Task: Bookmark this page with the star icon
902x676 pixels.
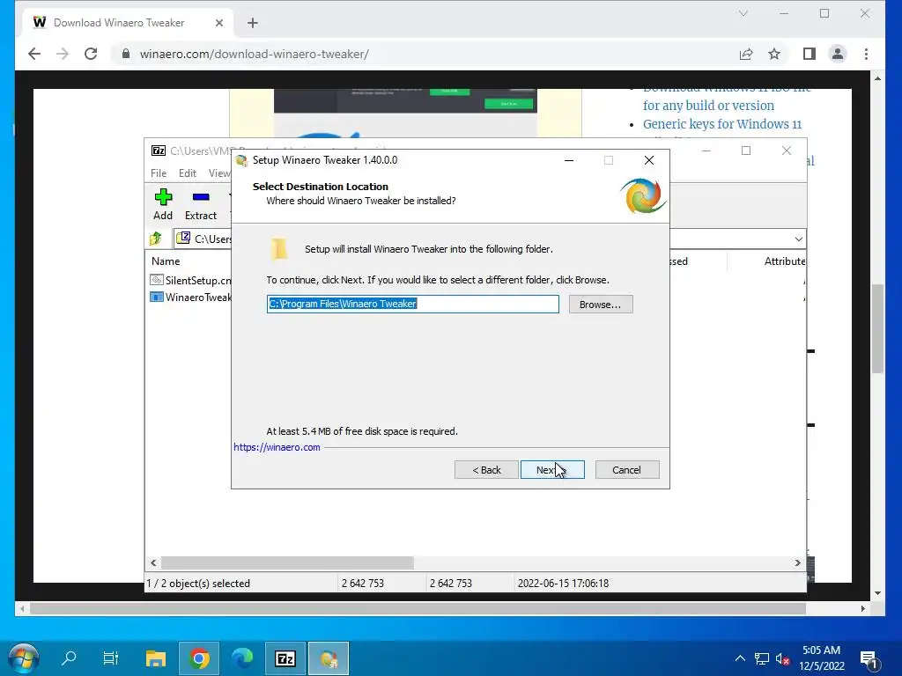Action: tap(774, 54)
